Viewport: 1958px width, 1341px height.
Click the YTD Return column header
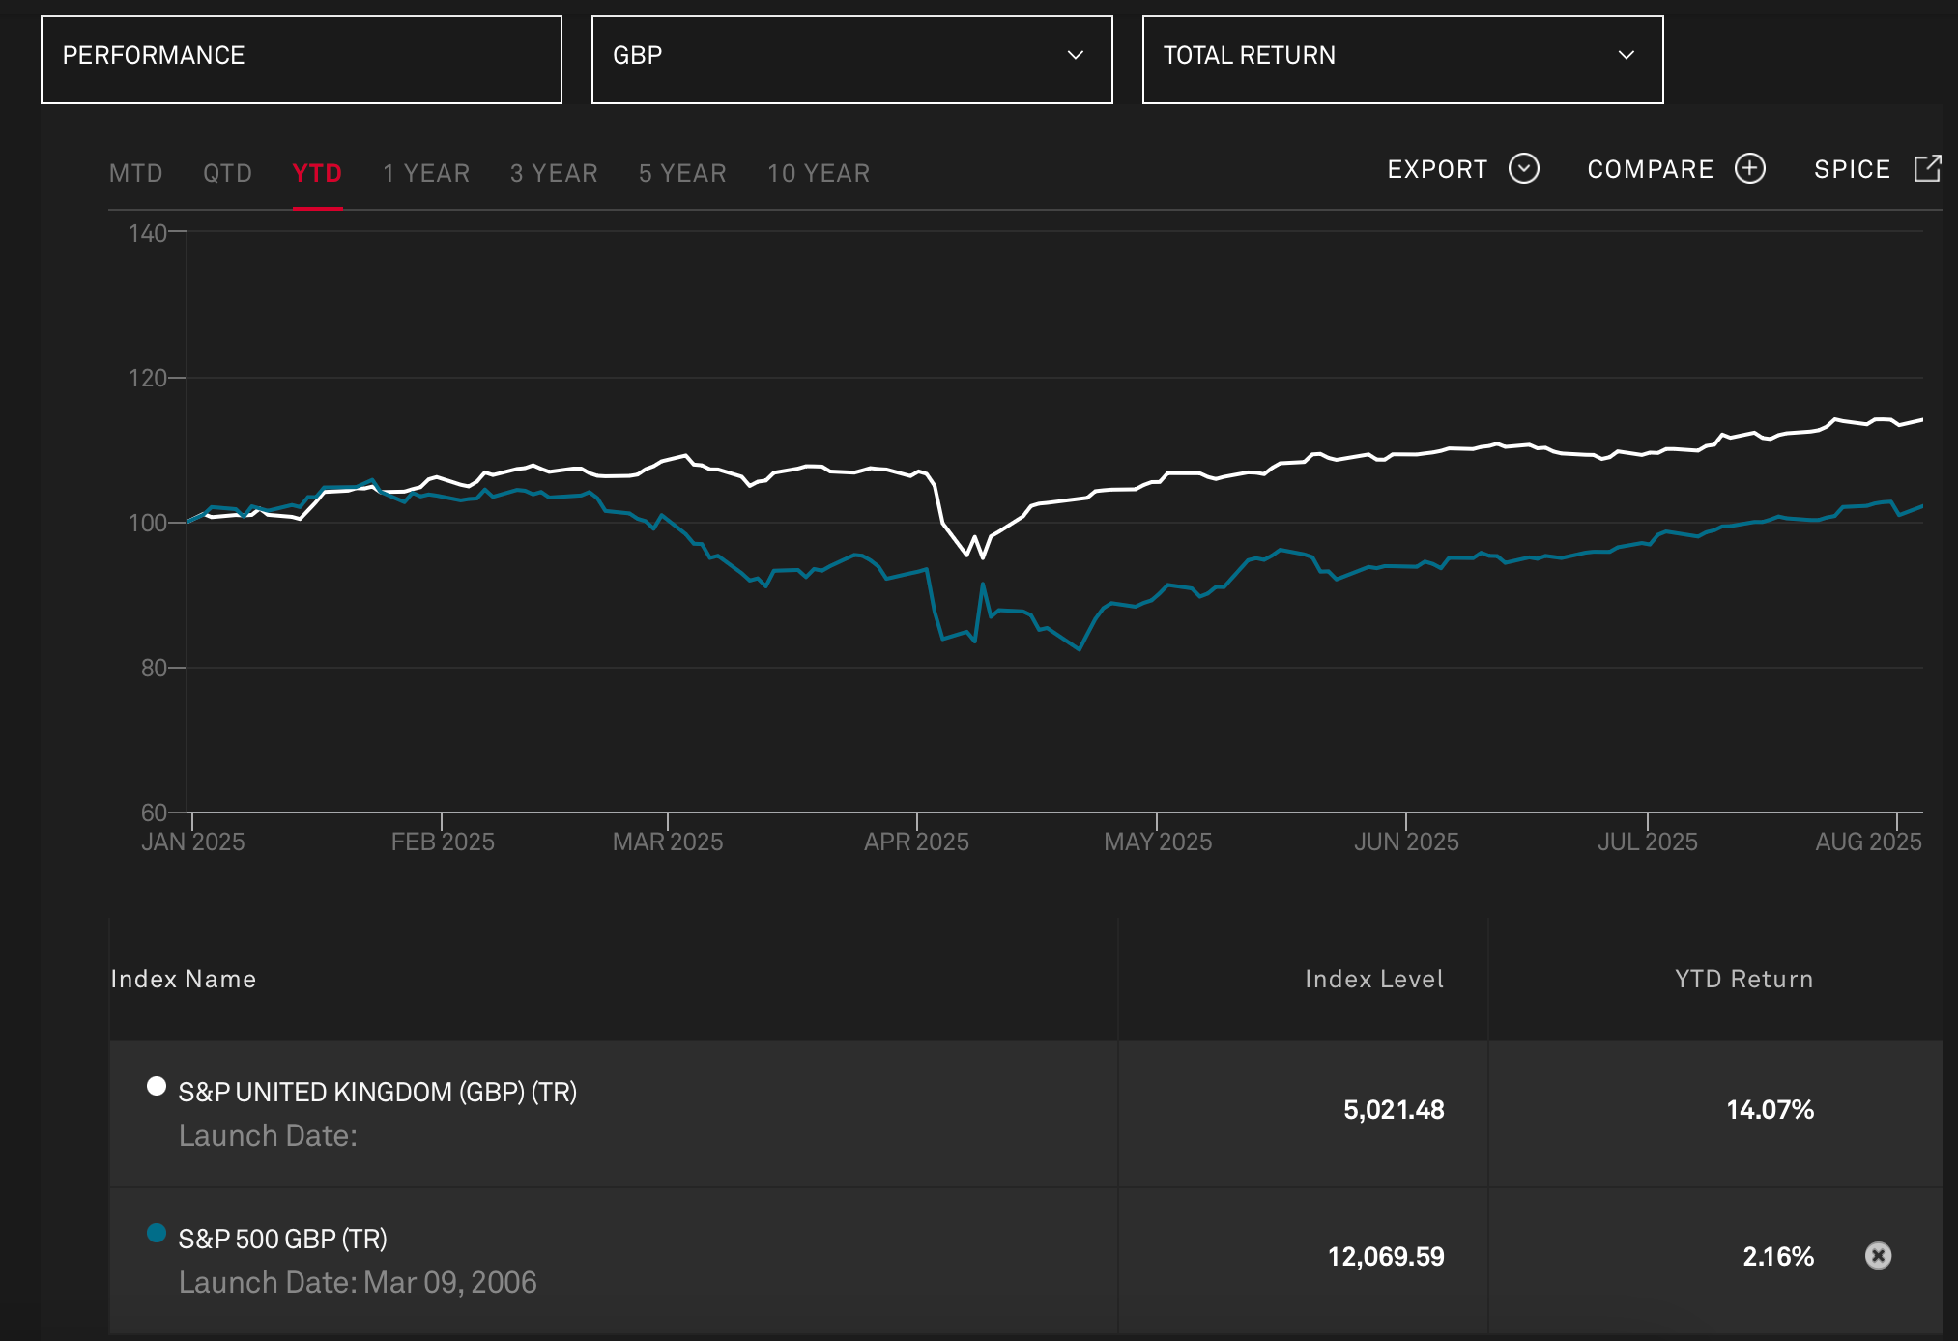point(1743,979)
